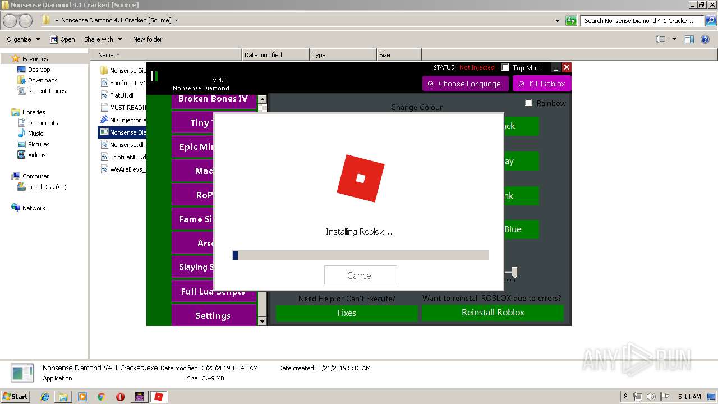The image size is (718, 404).
Task: Open the Epic Minigames entry
Action: click(192, 146)
